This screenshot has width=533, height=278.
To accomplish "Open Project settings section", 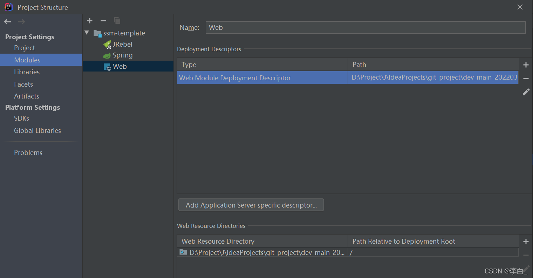I will click(x=25, y=48).
